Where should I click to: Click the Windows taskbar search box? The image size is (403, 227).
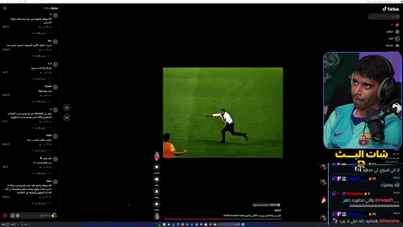pos(229,224)
